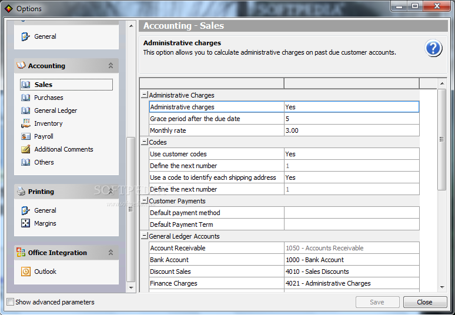Click the sidebar vertical scrollbar thumb
Image resolution: width=455 pixels, height=315 pixels.
[x=131, y=209]
